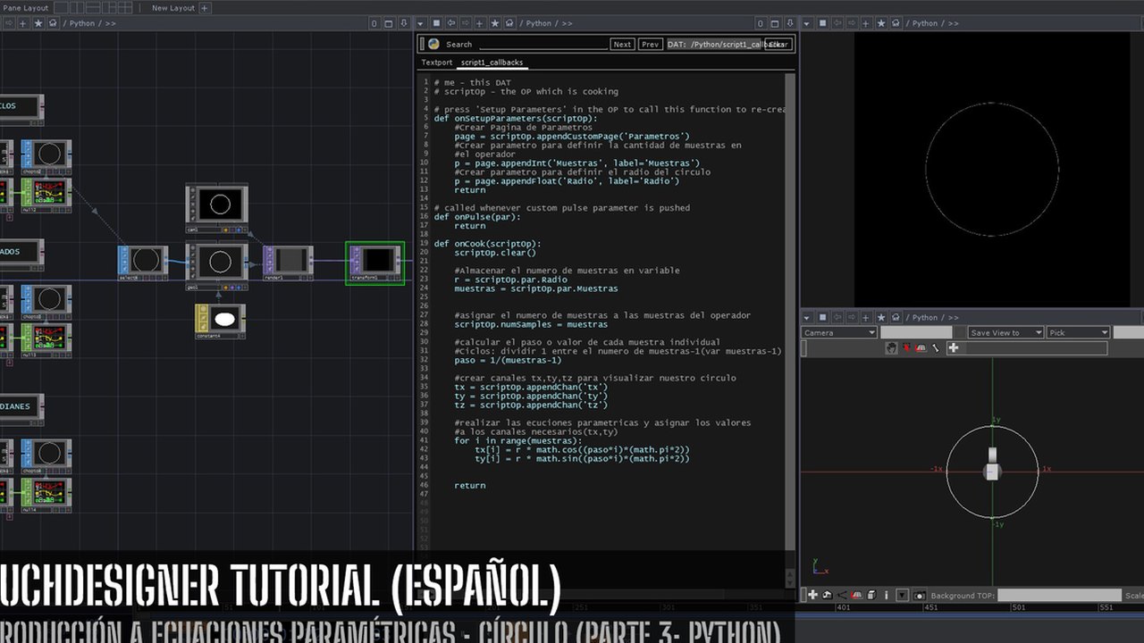Click the cube icon in bottom viewer toolbar
Viewport: 1144px width, 643px height.
871,595
